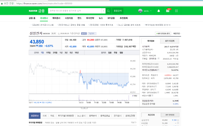
Task: Switch to the 호가10단계 tab
Action: tap(170, 41)
